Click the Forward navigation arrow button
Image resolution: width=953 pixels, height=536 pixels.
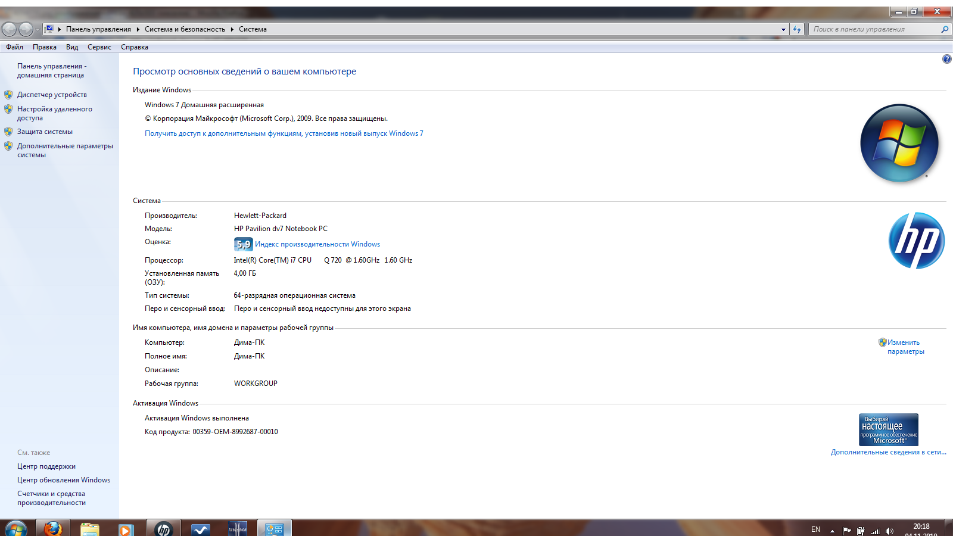tap(26, 29)
